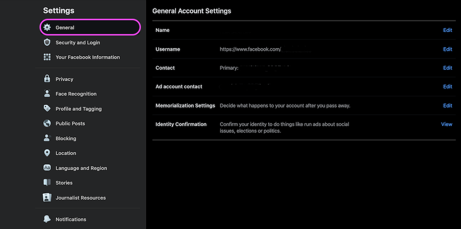Viewport: 461px width, 229px height.
Task: Click the General Account Settings heading
Action: (x=192, y=11)
